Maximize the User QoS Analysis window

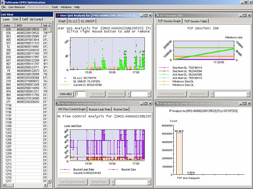pyautogui.click(x=146, y=16)
